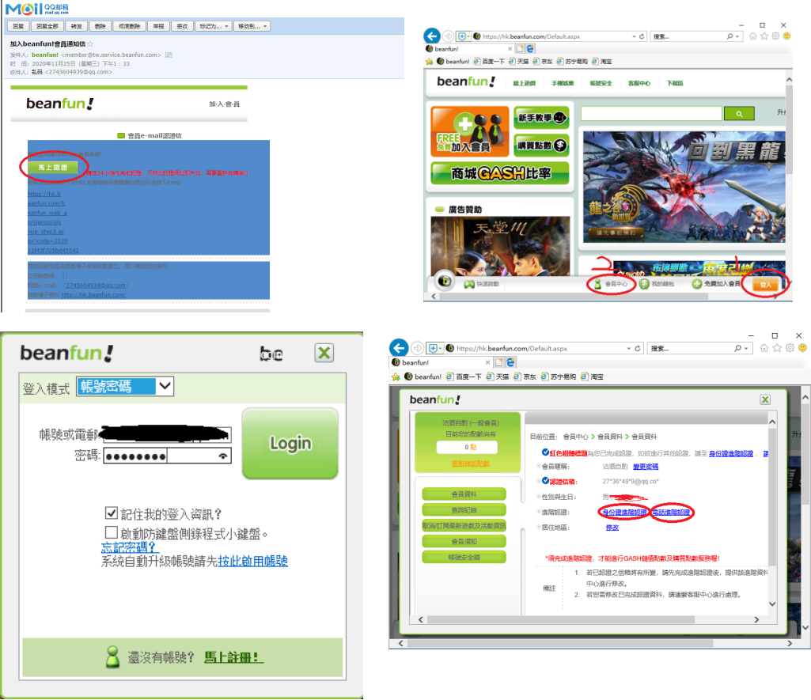Screen dimensions: 811x700
Task: Close the beanfun login dialog
Action: point(324,353)
